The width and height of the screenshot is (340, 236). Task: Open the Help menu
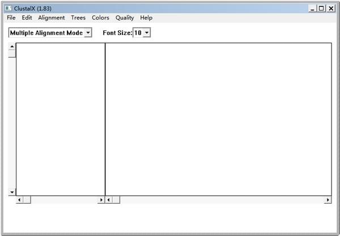[x=146, y=18]
